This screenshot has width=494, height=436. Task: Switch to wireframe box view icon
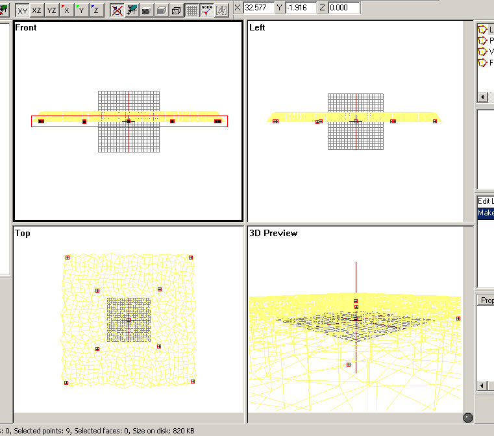click(x=176, y=10)
